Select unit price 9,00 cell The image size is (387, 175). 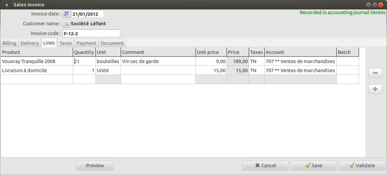point(211,61)
